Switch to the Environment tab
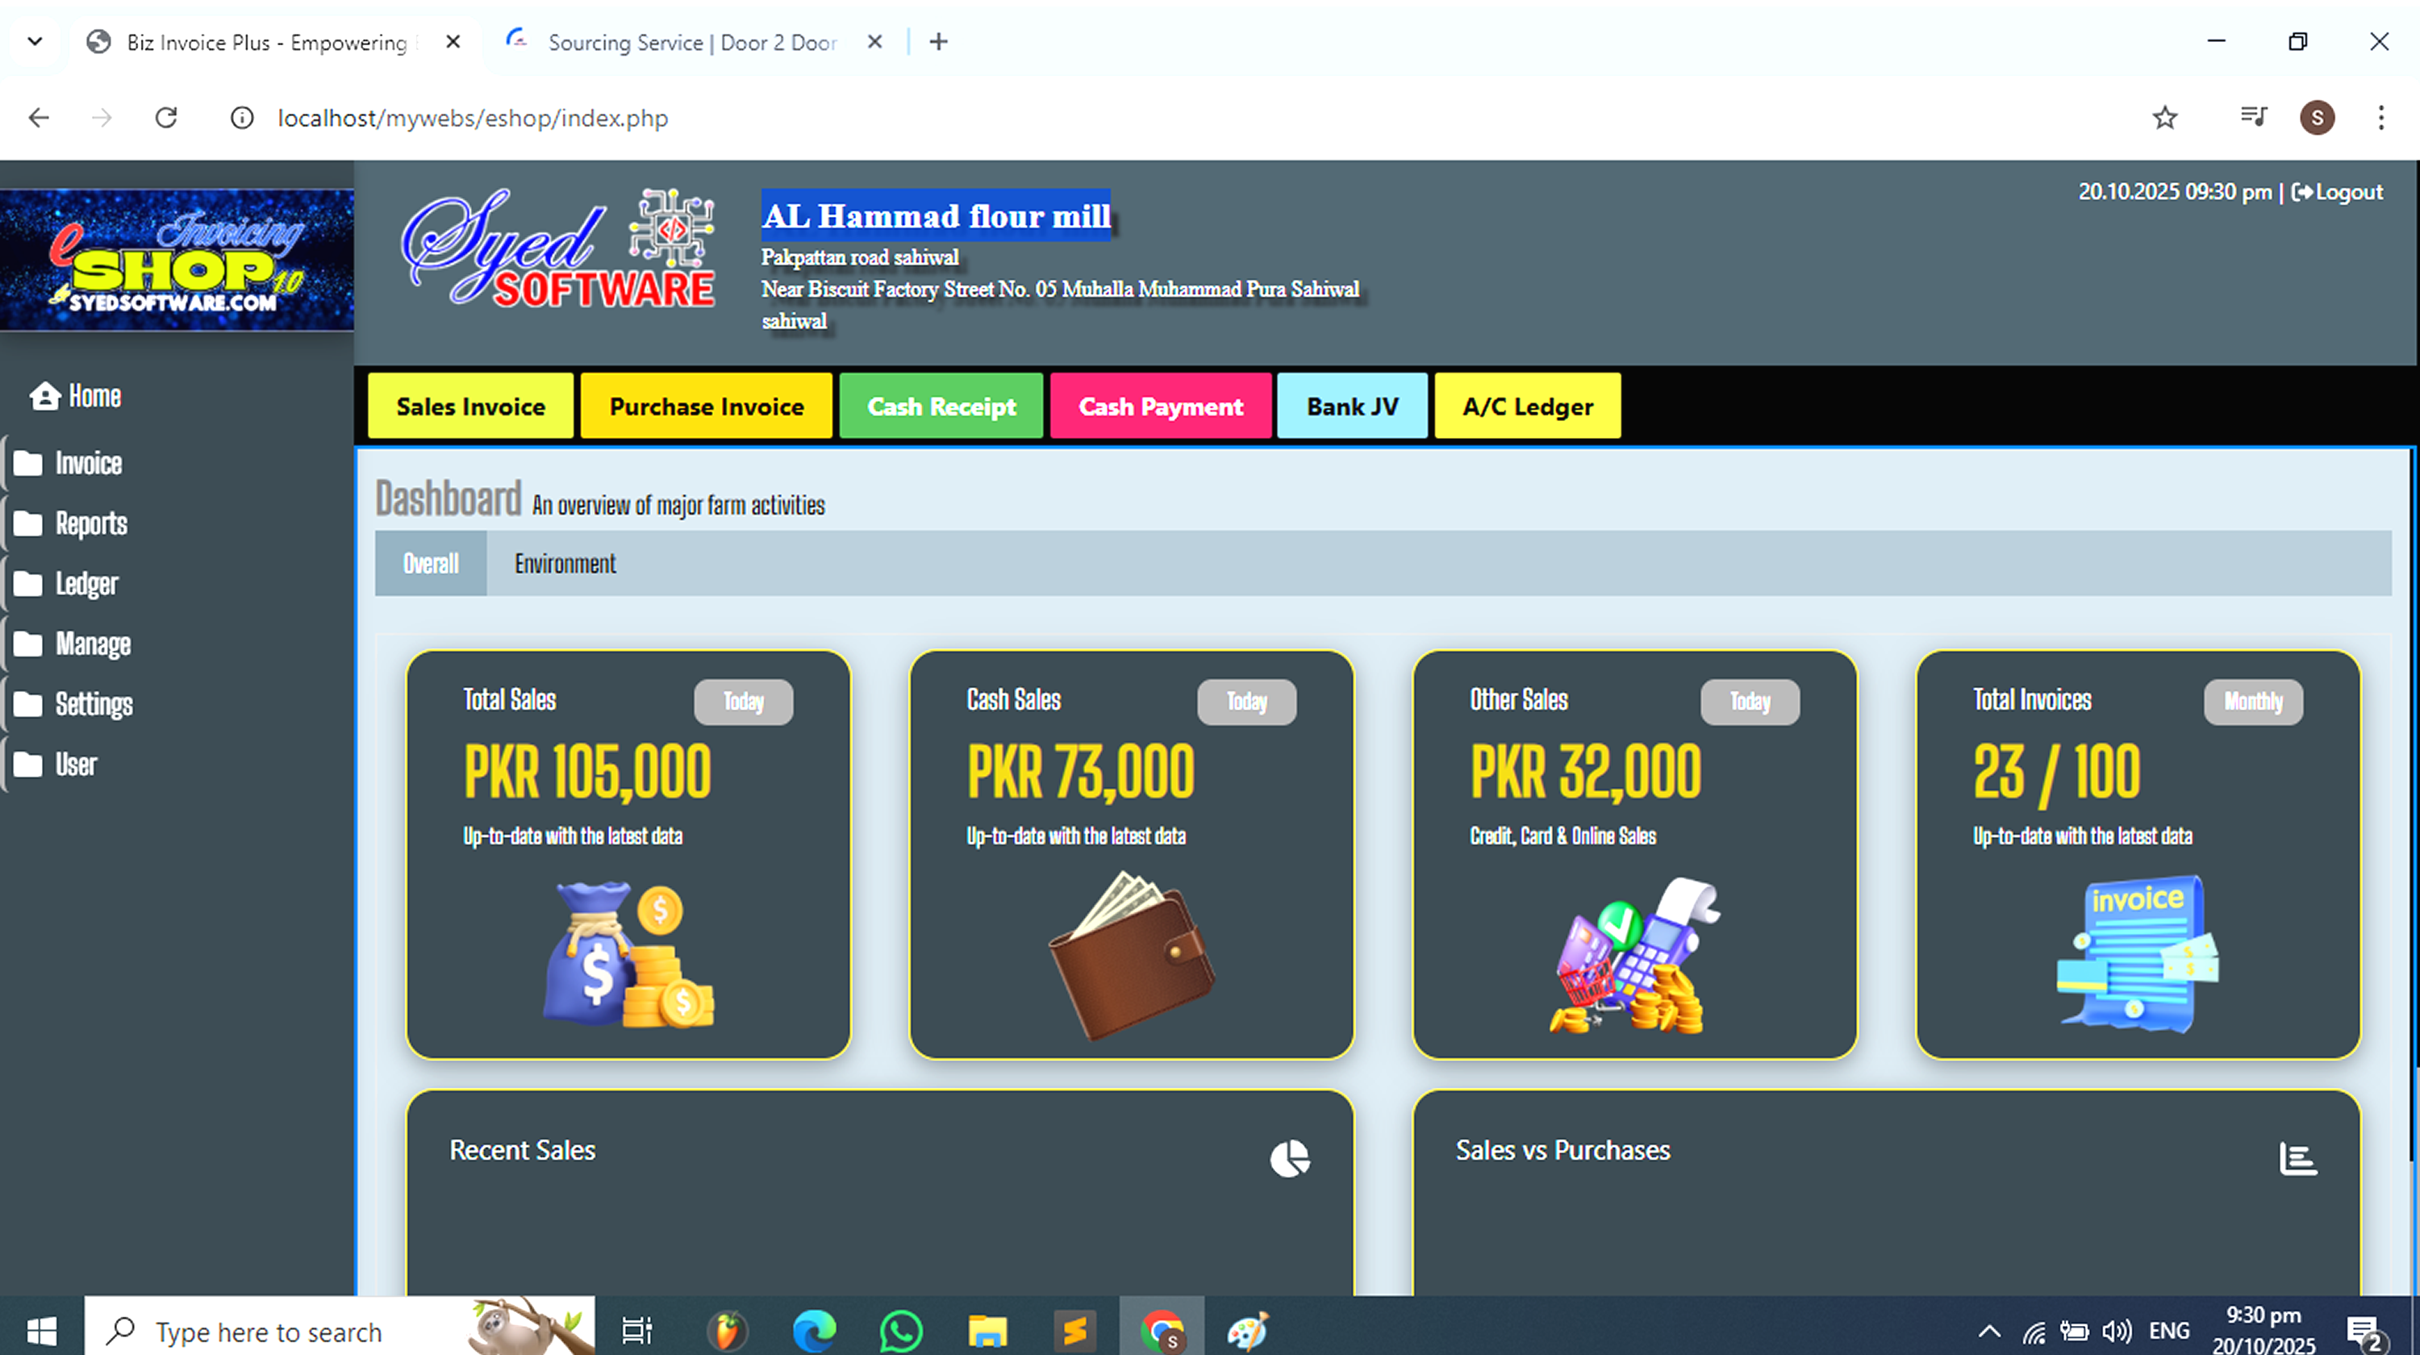The height and width of the screenshot is (1355, 2420). [x=565, y=562]
